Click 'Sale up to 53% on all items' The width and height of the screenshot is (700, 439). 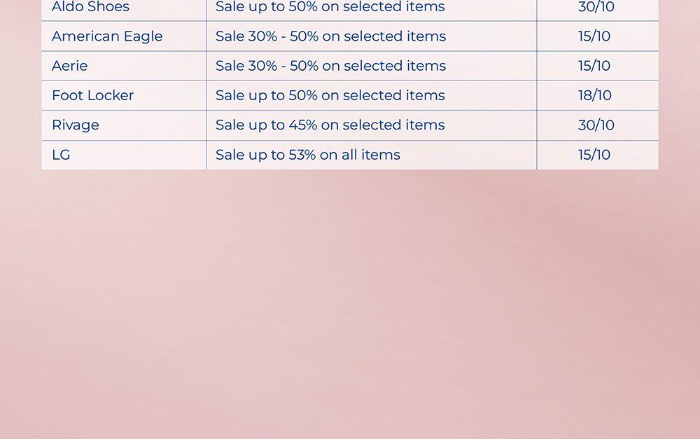[x=307, y=155]
